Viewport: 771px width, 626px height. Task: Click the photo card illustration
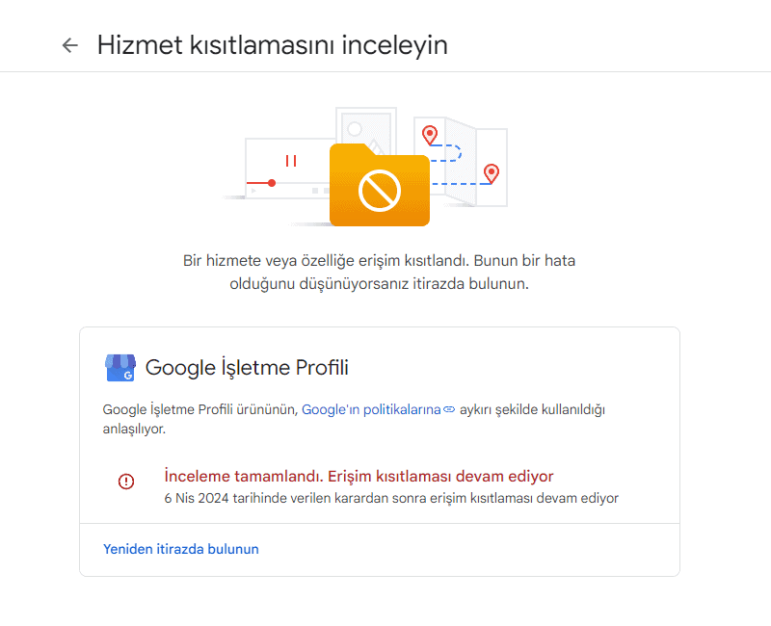tap(366, 123)
